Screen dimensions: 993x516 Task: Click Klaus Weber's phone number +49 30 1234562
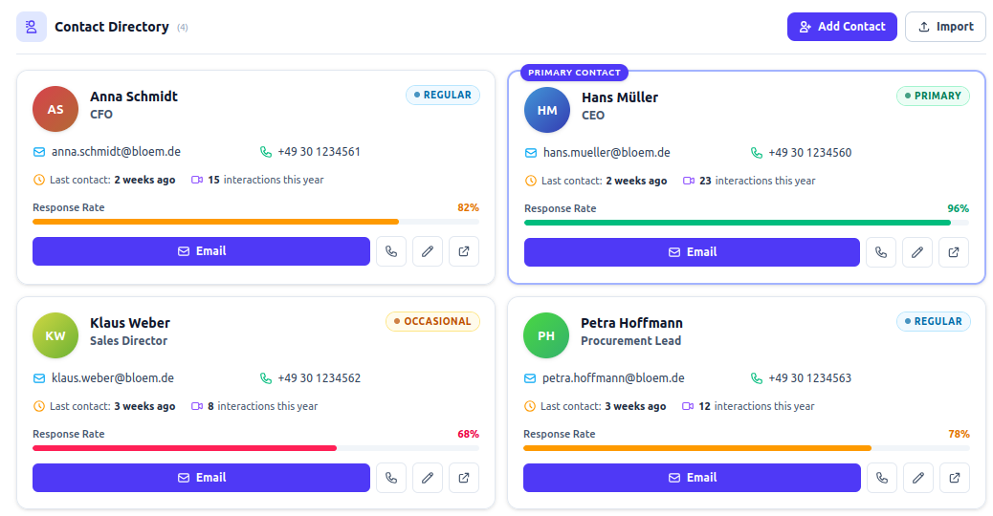(320, 378)
